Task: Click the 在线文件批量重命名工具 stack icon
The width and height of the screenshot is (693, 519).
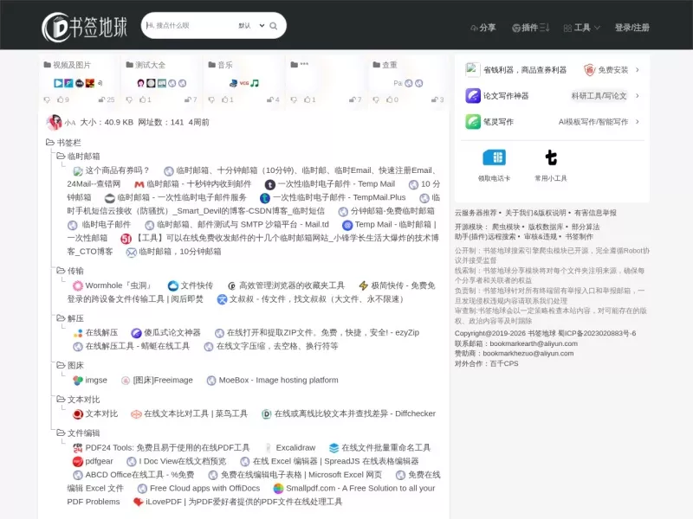Action: click(x=334, y=448)
